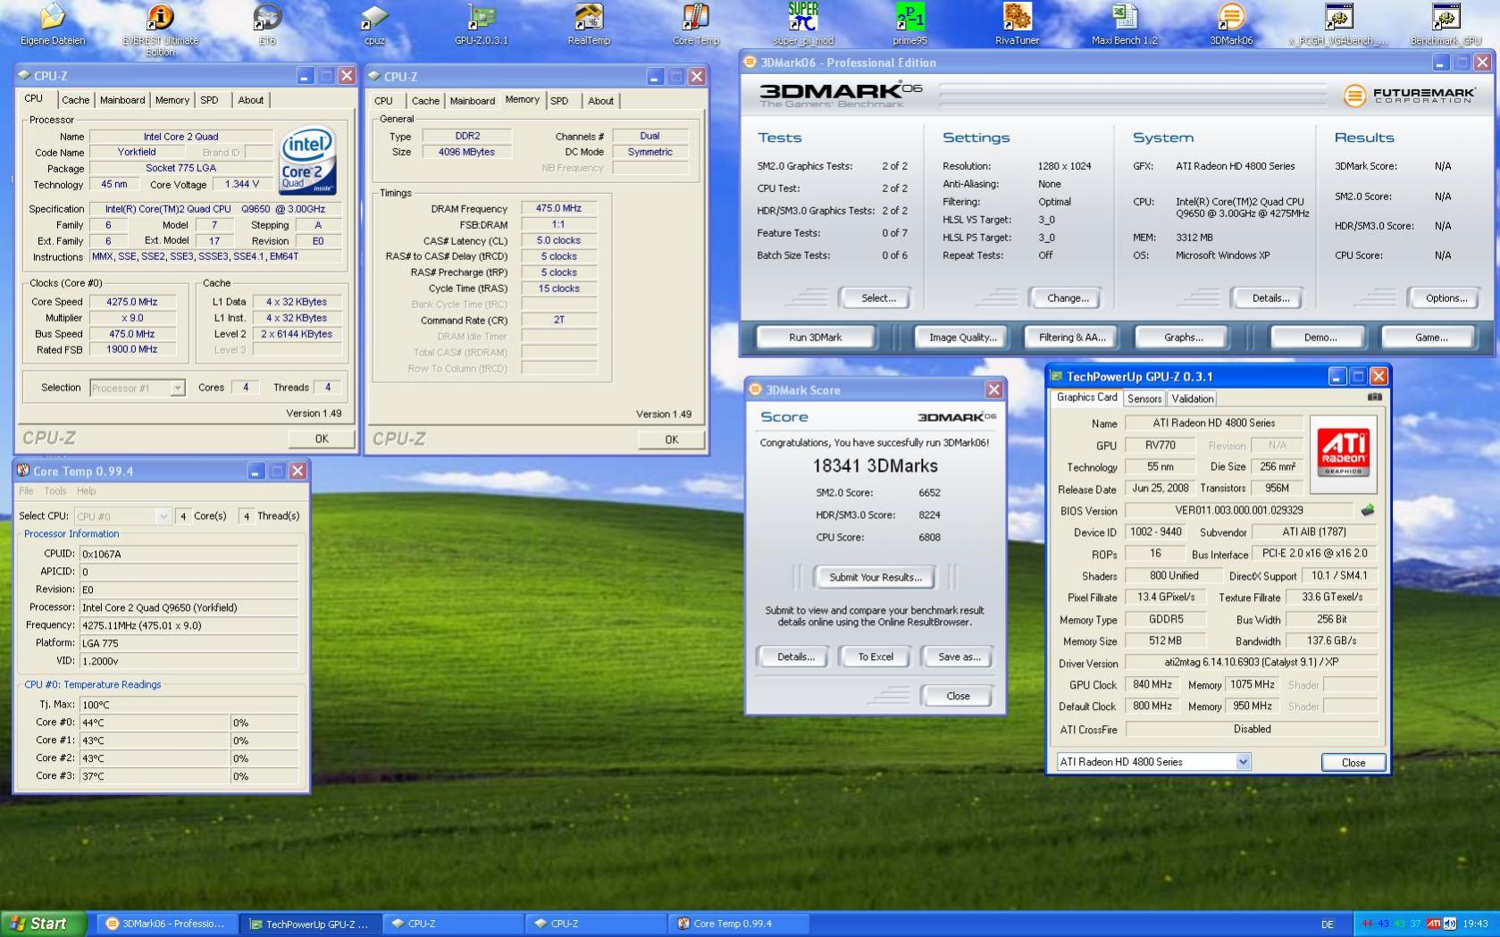Launch RealTemp from the desktop

coord(589,24)
